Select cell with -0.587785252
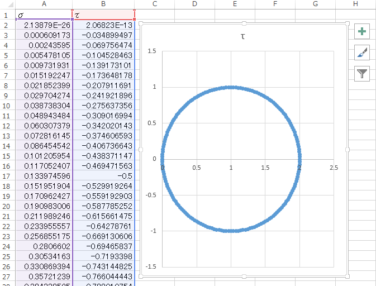The height and width of the screenshot is (286, 376). tap(103, 207)
